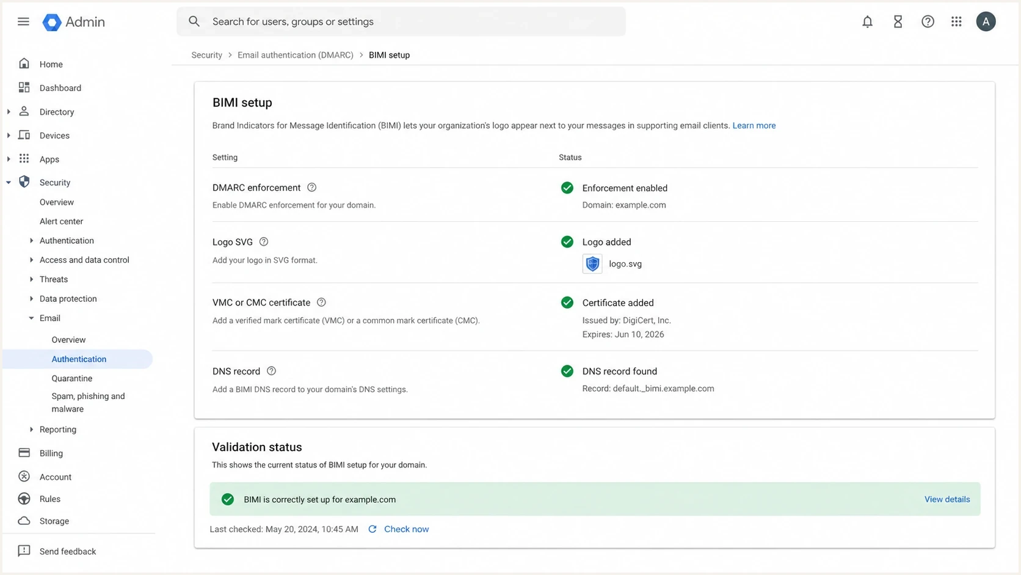Screen dimensions: 1021x575
Task: Click 'BIMI is correctly set up' message
Action: coord(319,499)
